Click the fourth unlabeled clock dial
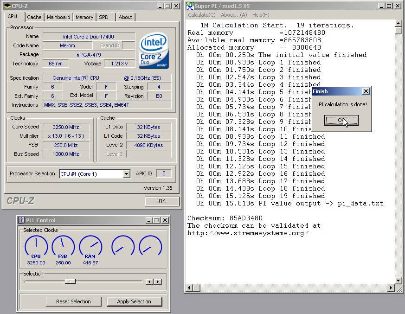The width and height of the screenshot is (405, 314). (x=122, y=245)
